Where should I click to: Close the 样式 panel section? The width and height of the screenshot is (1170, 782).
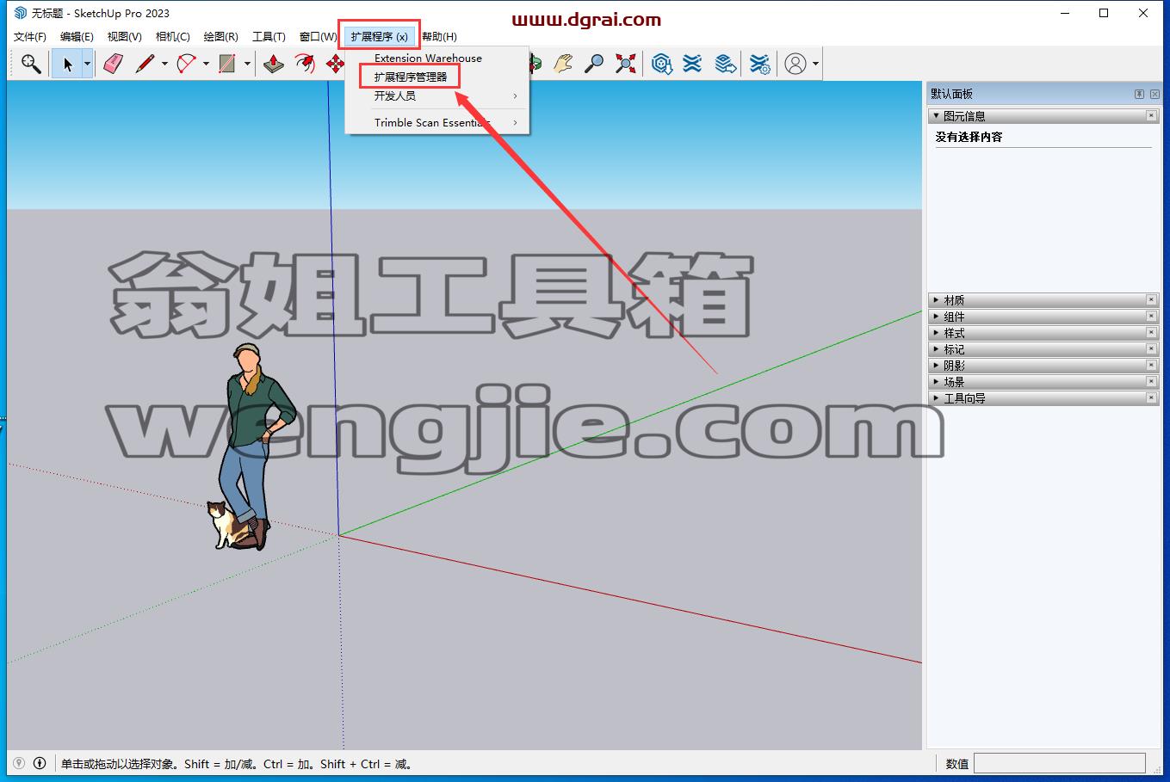tap(1151, 333)
